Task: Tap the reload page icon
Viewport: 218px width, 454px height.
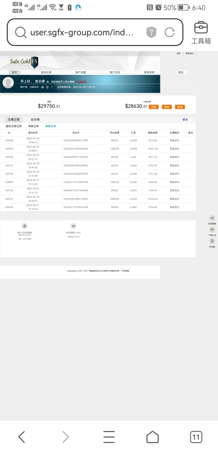Action: tap(170, 32)
